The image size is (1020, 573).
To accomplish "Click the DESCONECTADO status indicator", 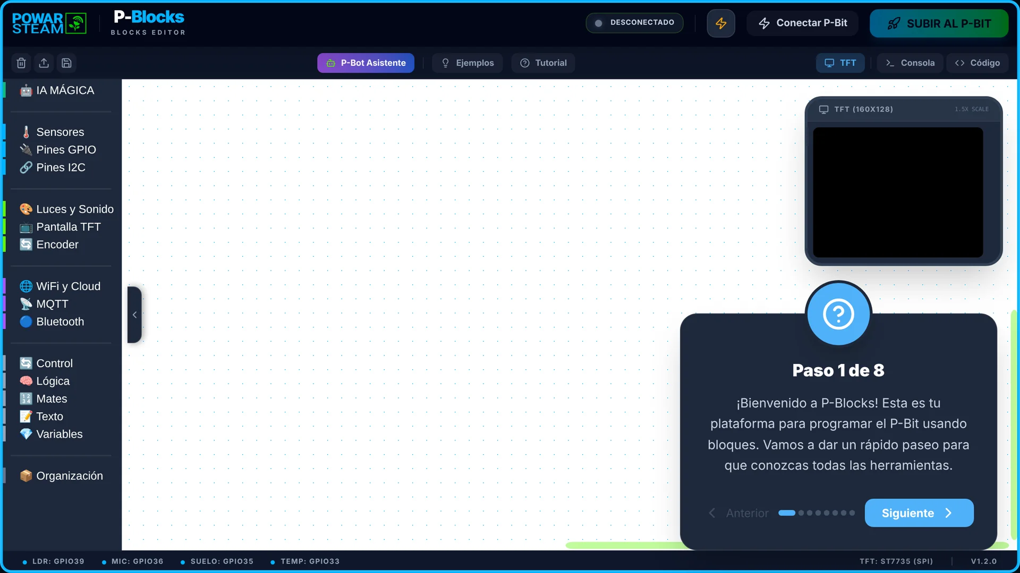I will (x=634, y=23).
